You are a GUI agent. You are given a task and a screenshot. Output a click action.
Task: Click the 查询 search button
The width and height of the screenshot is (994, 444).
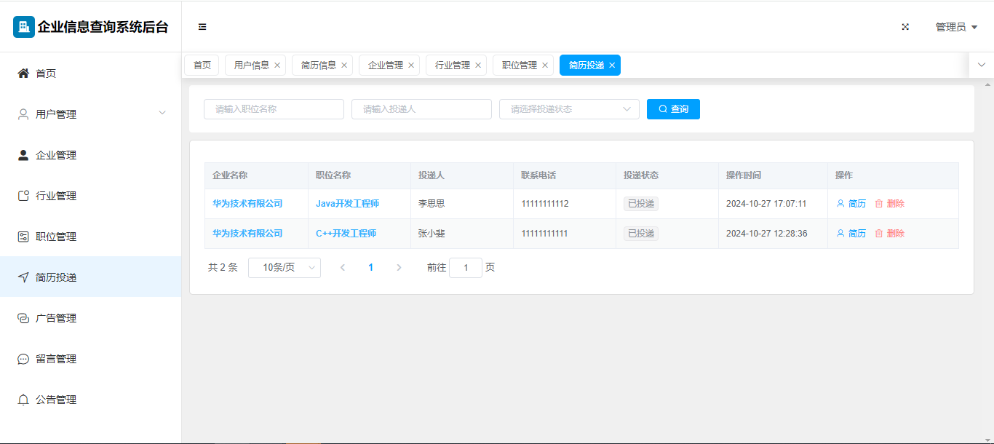673,109
